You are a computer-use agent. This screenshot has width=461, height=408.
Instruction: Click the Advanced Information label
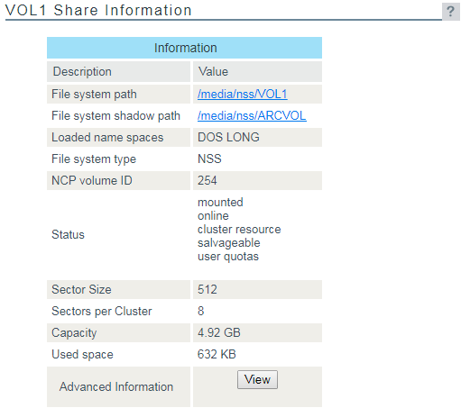coord(116,386)
